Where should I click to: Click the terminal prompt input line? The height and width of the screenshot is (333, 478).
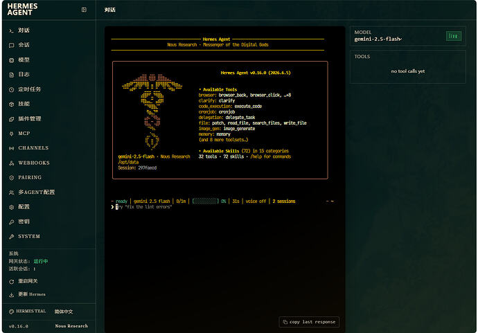(x=222, y=207)
